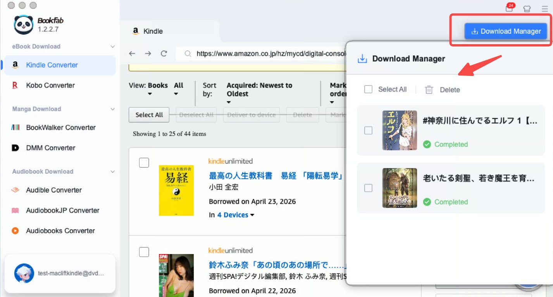Check the box next to the 鈴木ふみ奈 book
This screenshot has height=297, width=553.
(144, 252)
